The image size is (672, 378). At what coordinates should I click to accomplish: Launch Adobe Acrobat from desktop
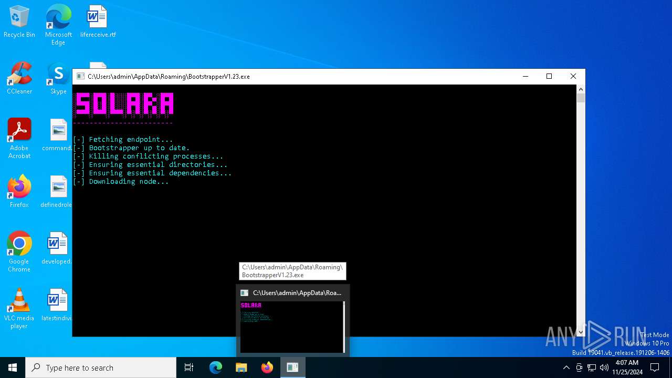[19, 139]
